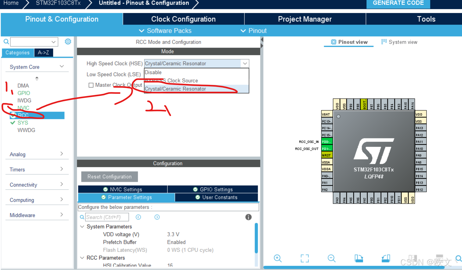Image resolution: width=462 pixels, height=270 pixels.
Task: Select pin PA1 on the chip
Action: [x=327, y=183]
